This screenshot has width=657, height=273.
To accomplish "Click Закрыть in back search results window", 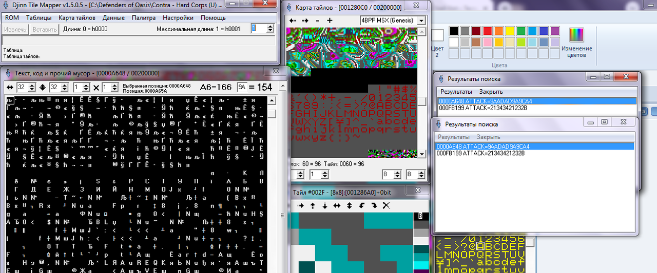I will [490, 92].
